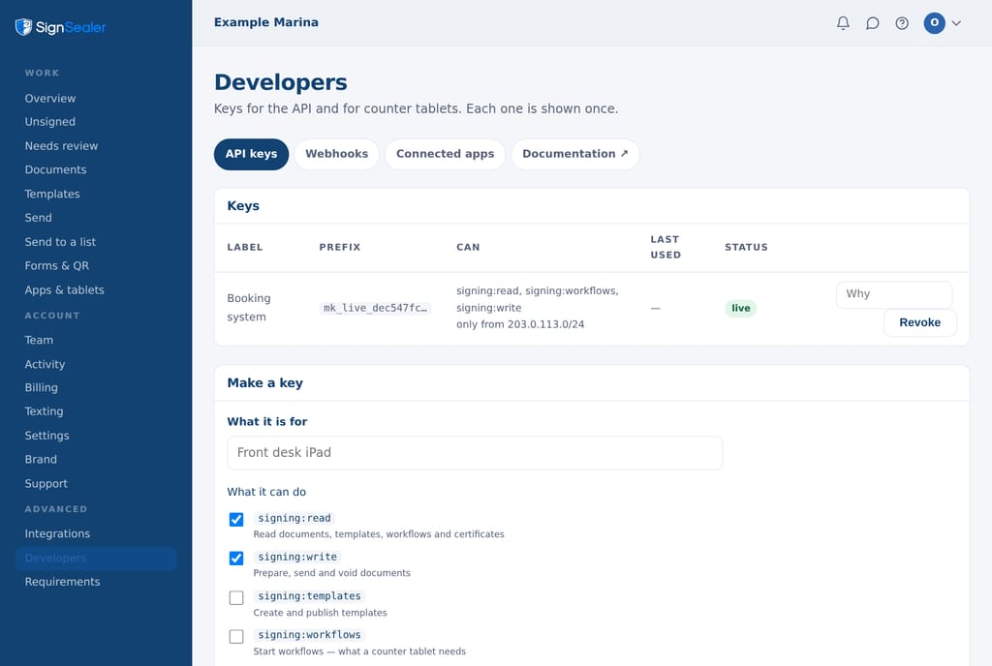Click the PREFIX column header
This screenshot has width=992, height=666.
click(x=340, y=248)
